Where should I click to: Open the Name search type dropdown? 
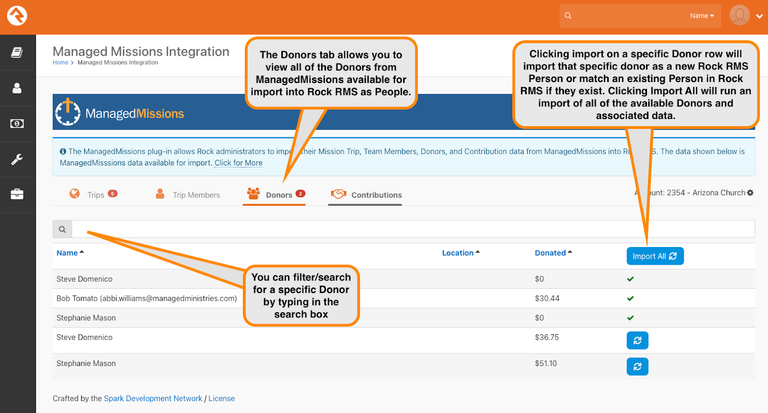point(702,16)
